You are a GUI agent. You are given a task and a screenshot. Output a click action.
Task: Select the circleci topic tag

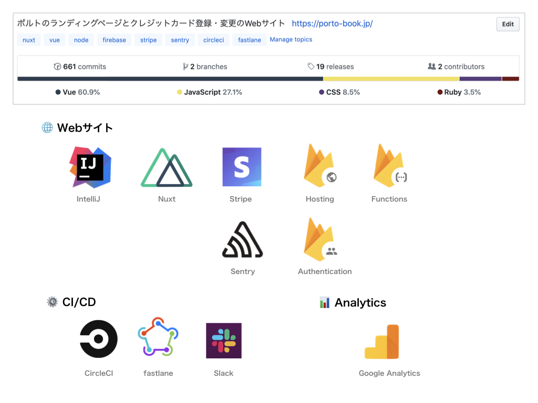[214, 40]
